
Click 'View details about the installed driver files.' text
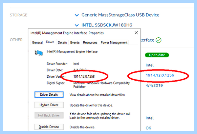[98, 95]
